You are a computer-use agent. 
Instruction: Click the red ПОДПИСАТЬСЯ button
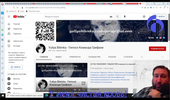point(158,49)
